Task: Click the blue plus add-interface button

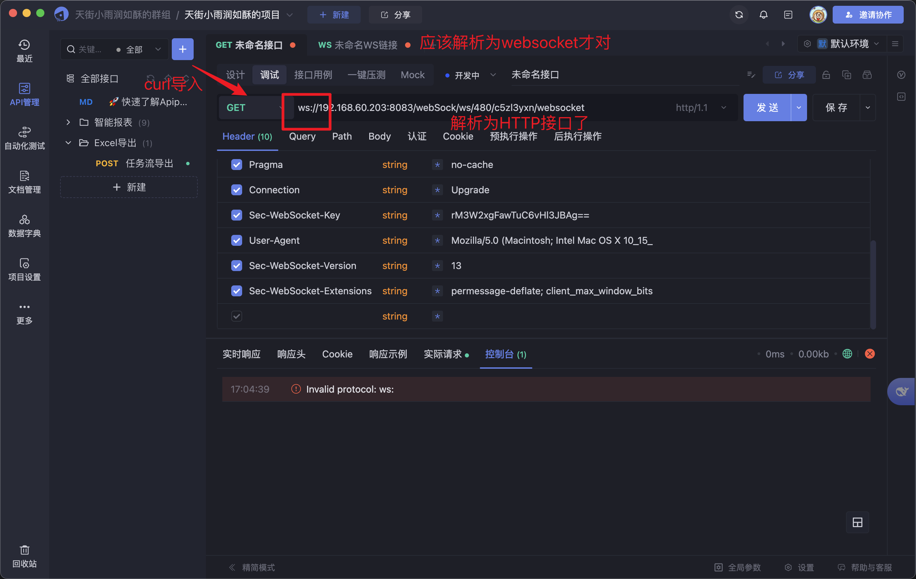Action: pyautogui.click(x=183, y=49)
